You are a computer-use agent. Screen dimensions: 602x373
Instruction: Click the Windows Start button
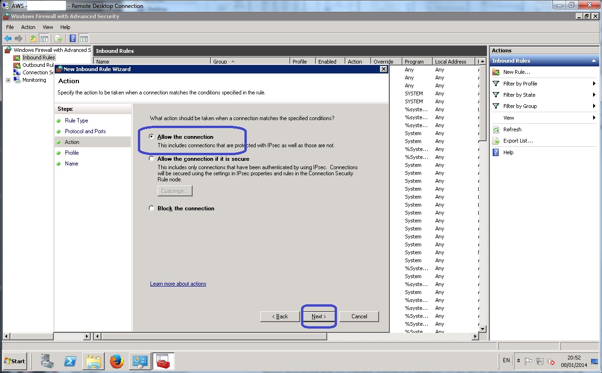tap(14, 361)
